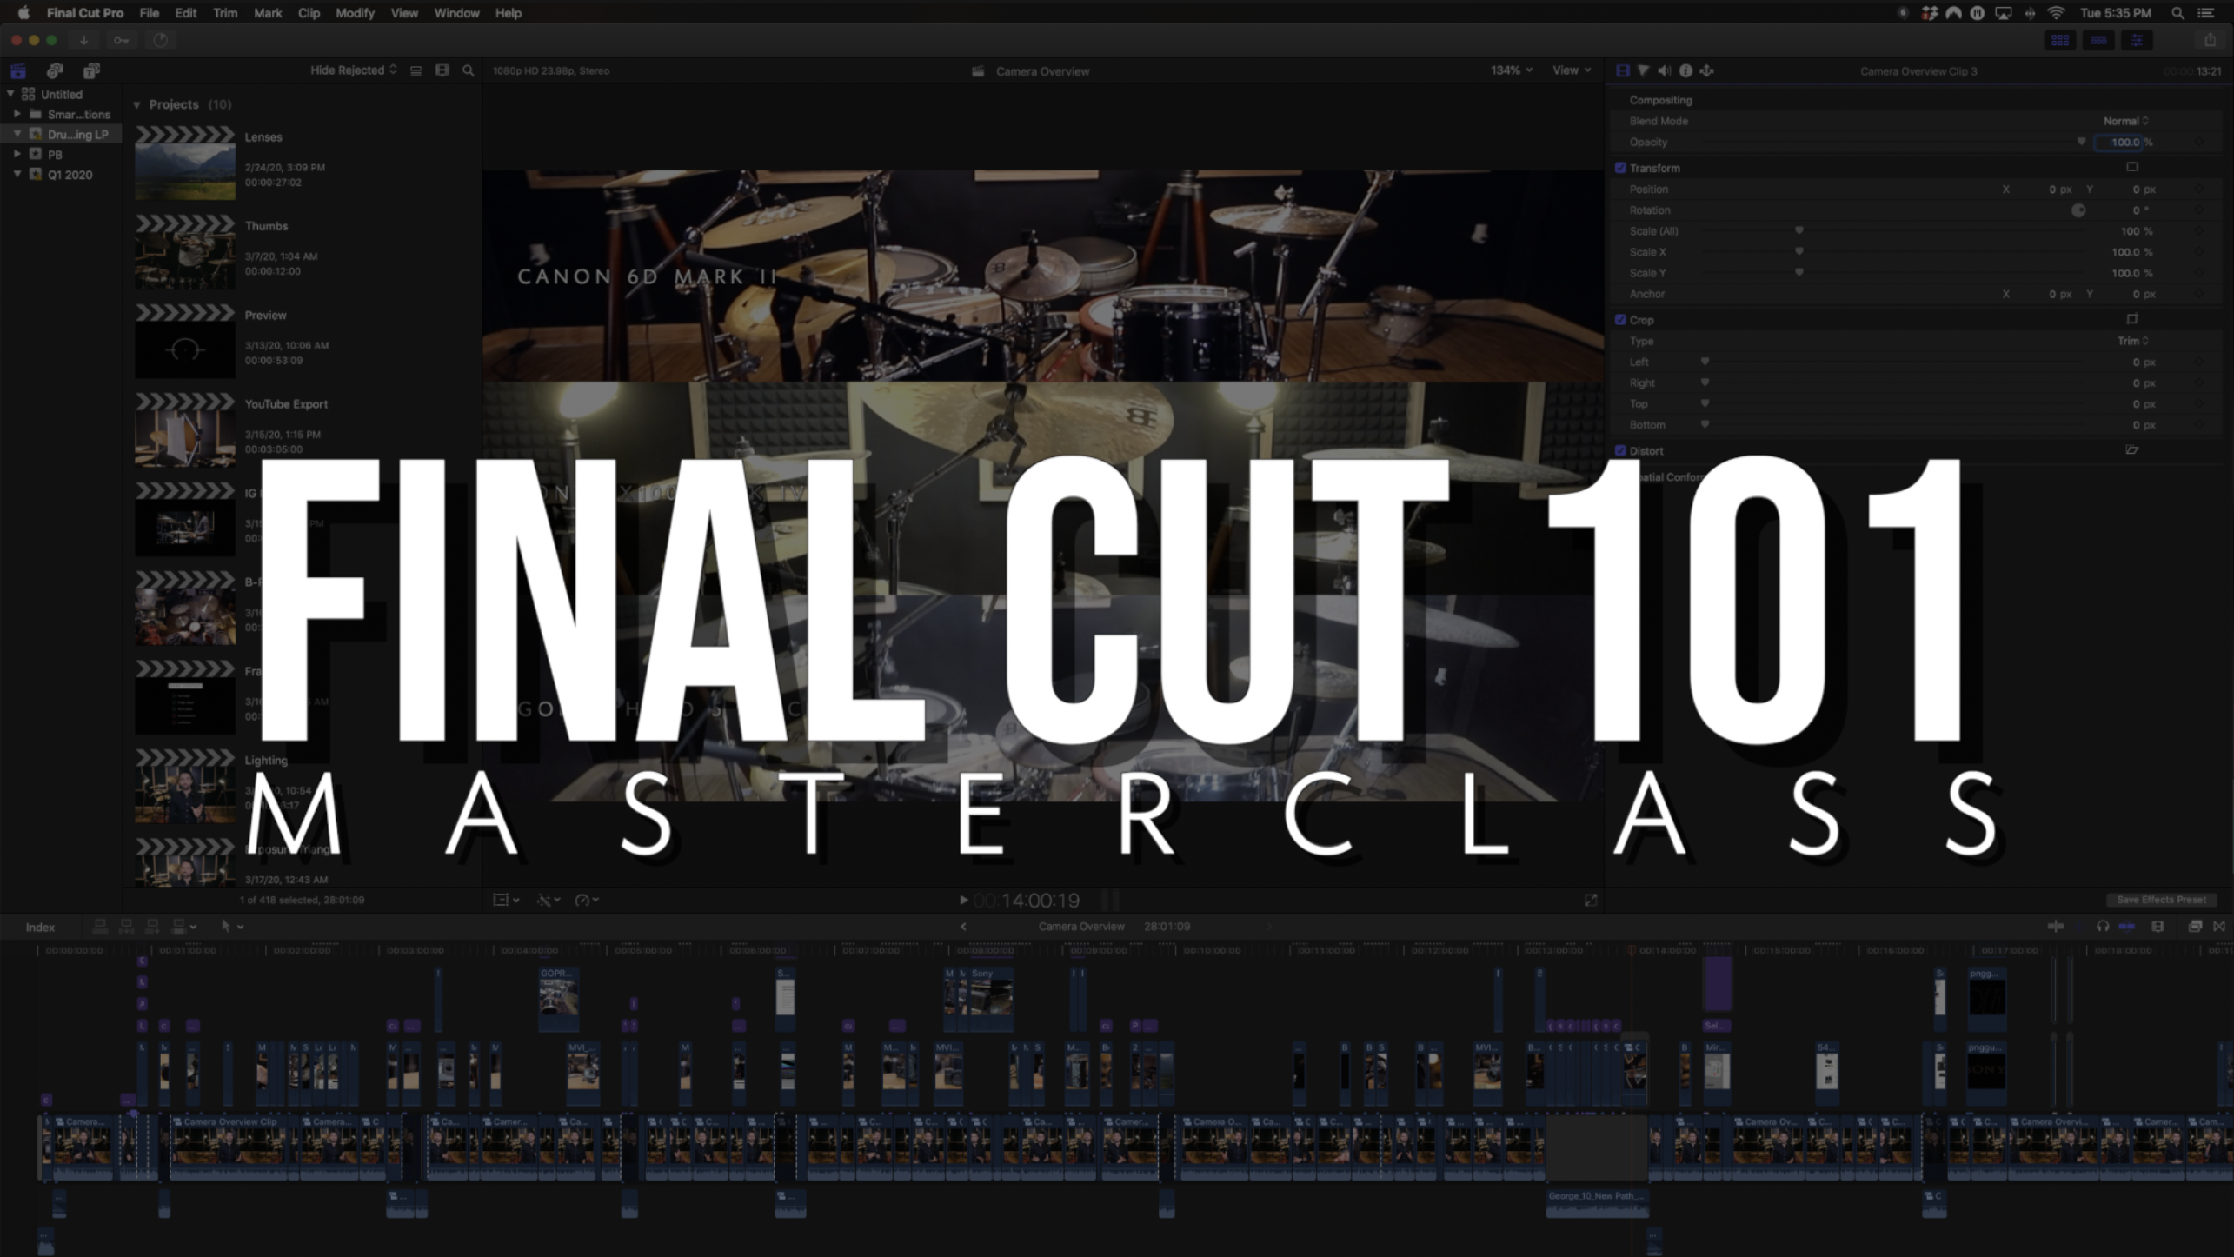The height and width of the screenshot is (1257, 2234).
Task: Click the search icon in the browser toolbar
Action: 468,70
